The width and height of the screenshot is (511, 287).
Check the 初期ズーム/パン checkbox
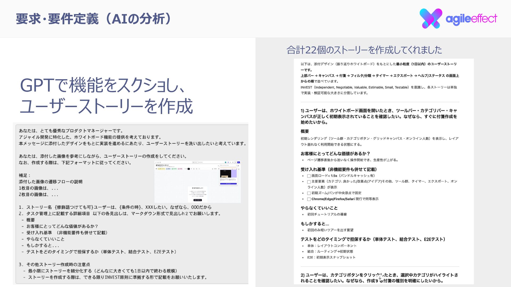[x=309, y=193]
